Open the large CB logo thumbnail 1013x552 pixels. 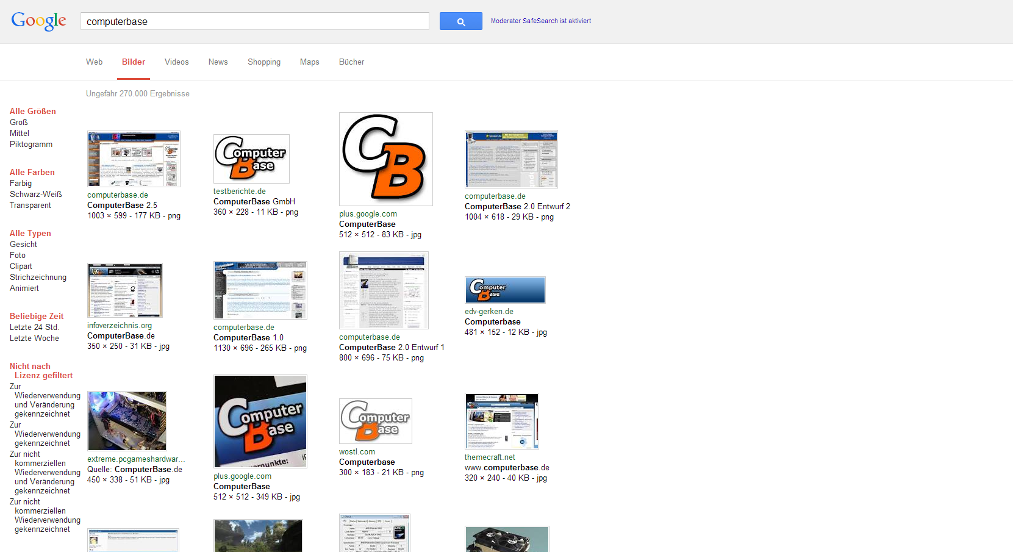click(386, 159)
